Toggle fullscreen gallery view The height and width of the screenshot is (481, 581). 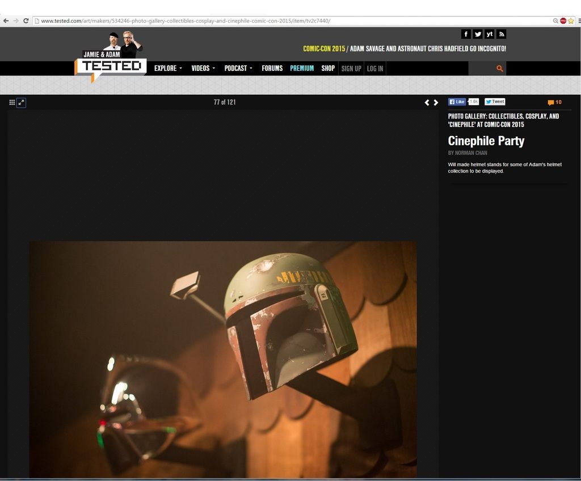pyautogui.click(x=22, y=103)
